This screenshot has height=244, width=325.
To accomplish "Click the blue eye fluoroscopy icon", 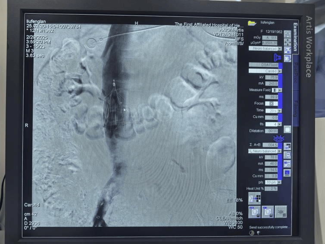I will 278,138.
